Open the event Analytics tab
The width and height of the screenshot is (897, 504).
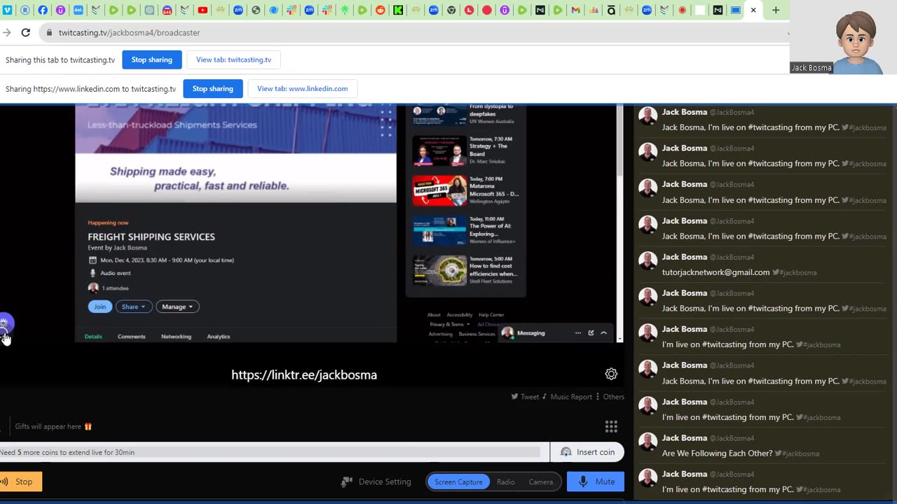tap(219, 337)
